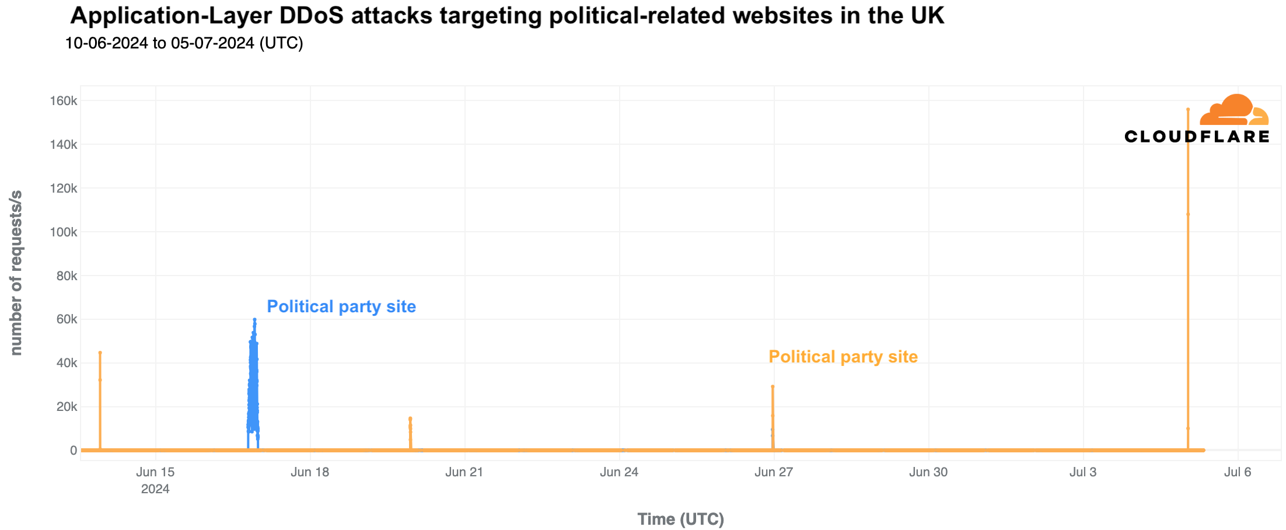Click the Time (UTC) axis title

(680, 519)
